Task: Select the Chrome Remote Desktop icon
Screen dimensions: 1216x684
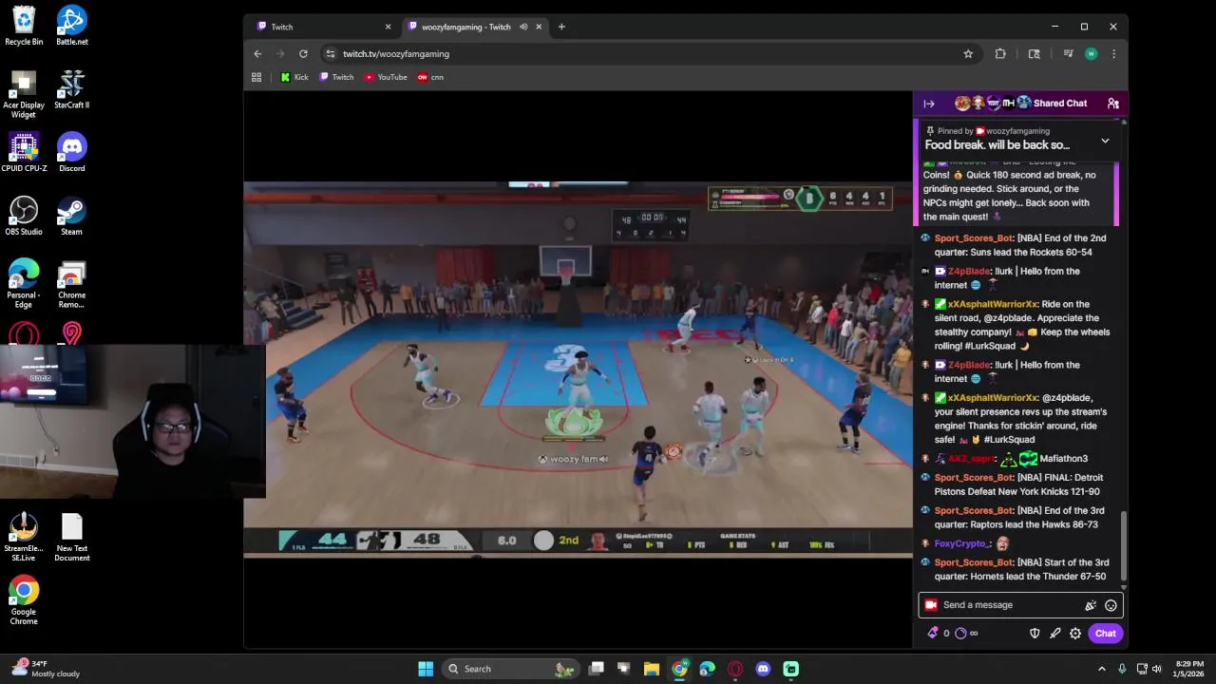Action: 72,285
